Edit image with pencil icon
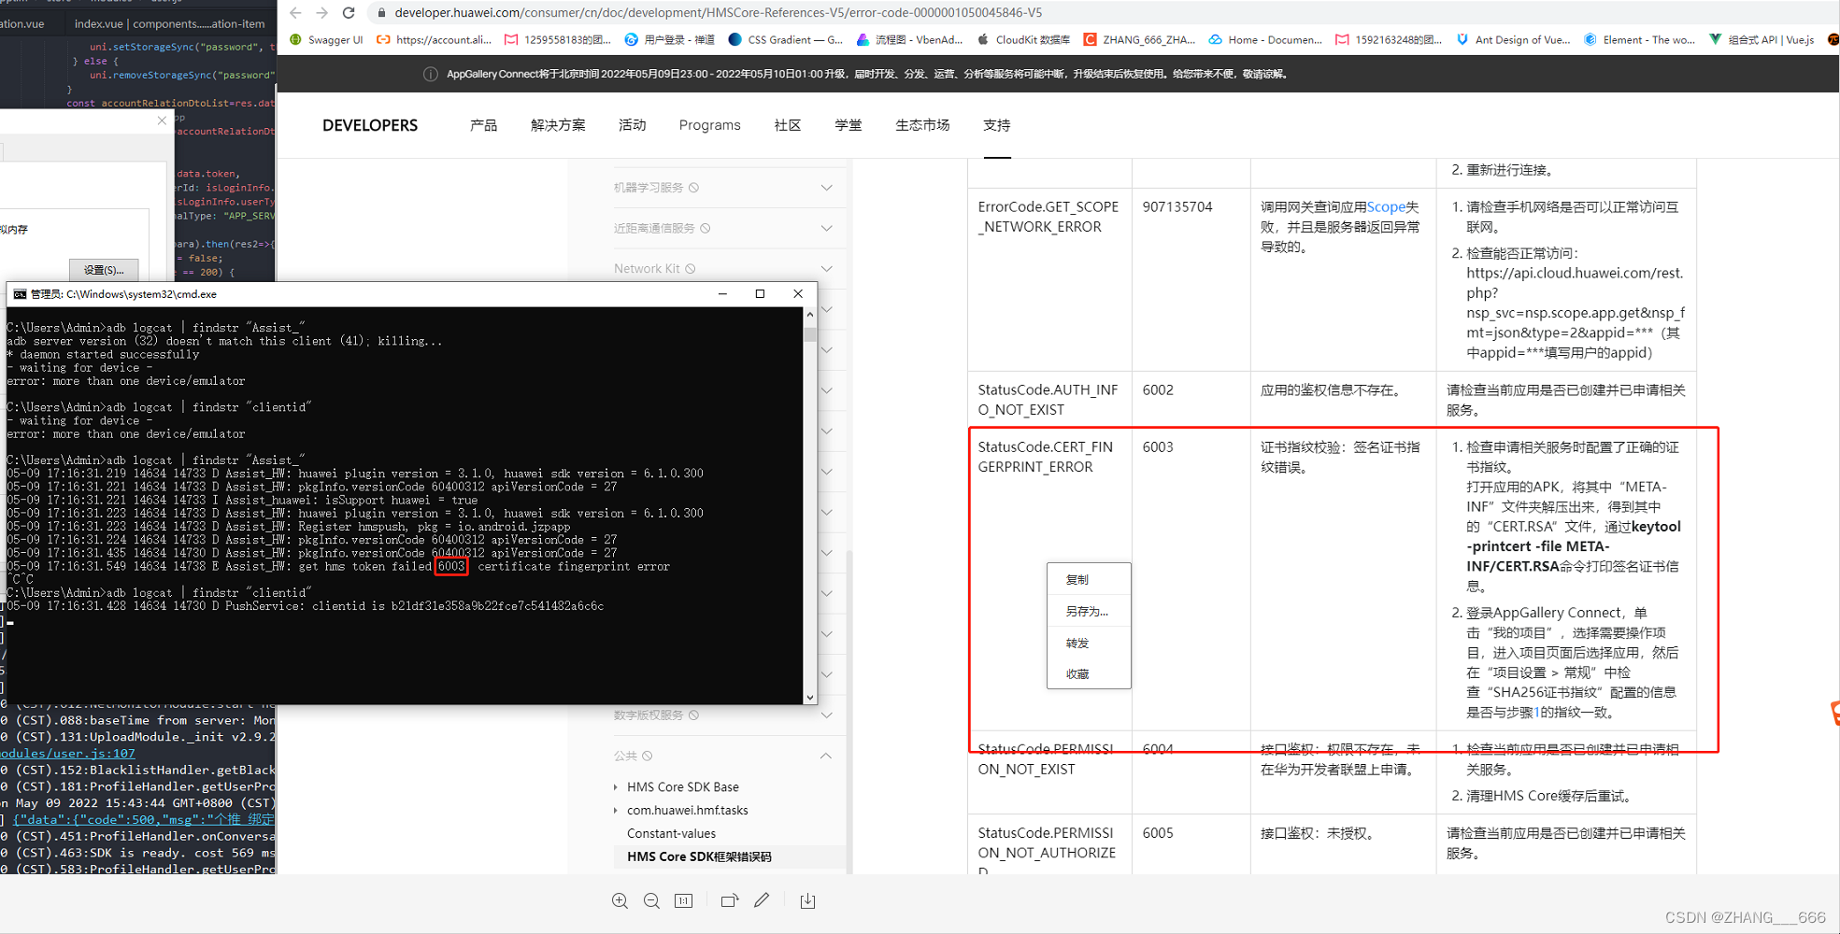Screen dimensions: 1840x934 [x=762, y=900]
